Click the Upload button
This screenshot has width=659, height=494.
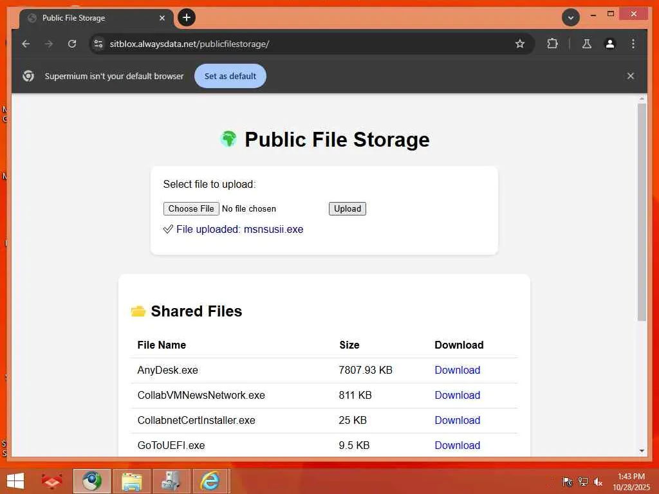pos(347,209)
